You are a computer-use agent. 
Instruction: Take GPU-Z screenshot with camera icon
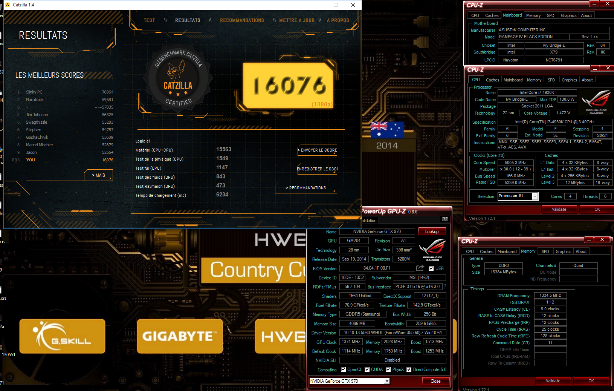(445, 219)
